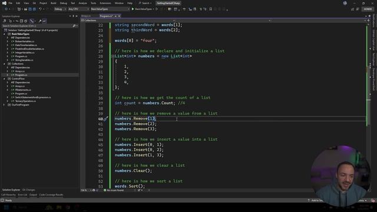Click the screwdriver quick actions icon on line 40
377x212 pixels.
click(106, 118)
